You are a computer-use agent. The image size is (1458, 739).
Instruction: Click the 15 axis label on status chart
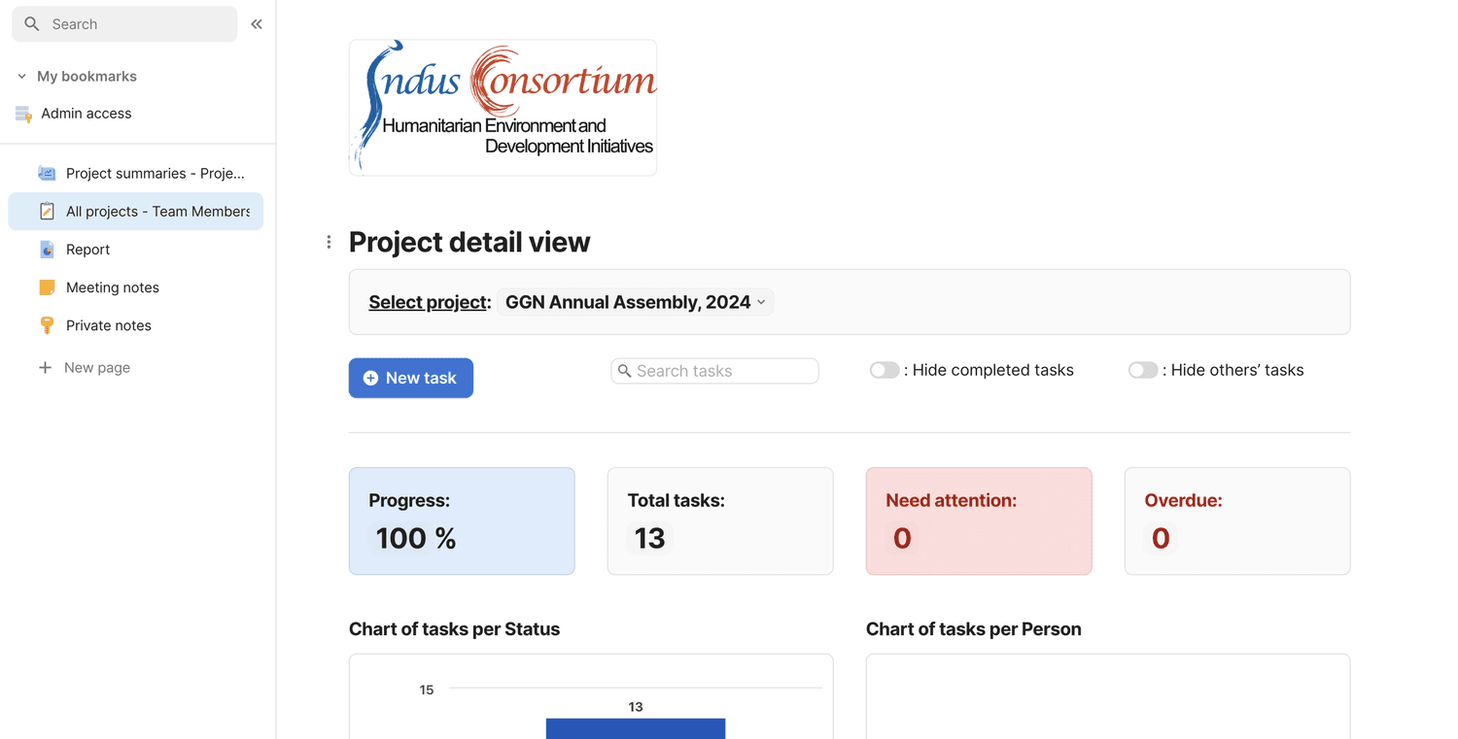427,689
